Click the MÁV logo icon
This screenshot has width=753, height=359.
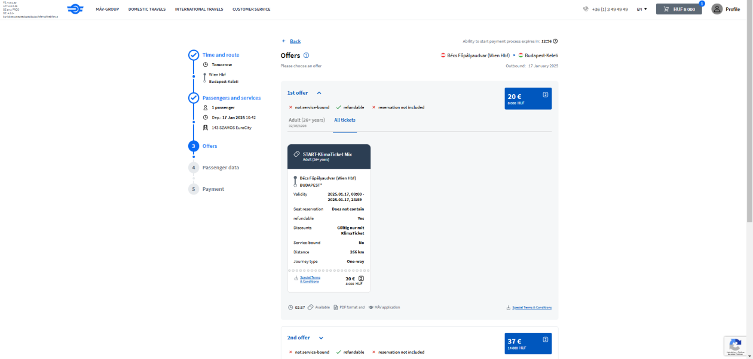[75, 9]
